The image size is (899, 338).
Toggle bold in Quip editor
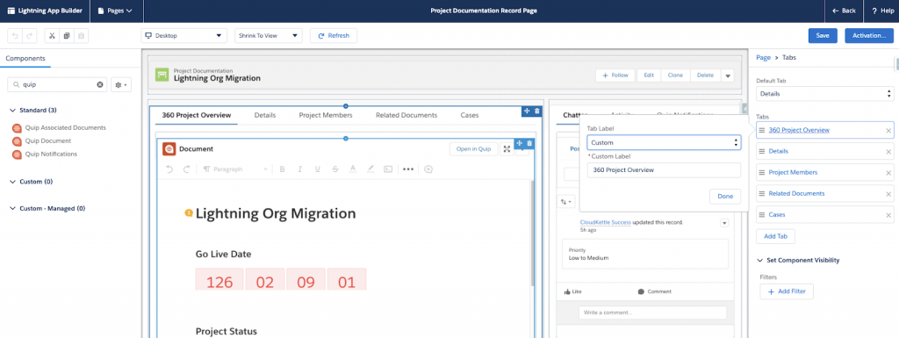click(282, 169)
